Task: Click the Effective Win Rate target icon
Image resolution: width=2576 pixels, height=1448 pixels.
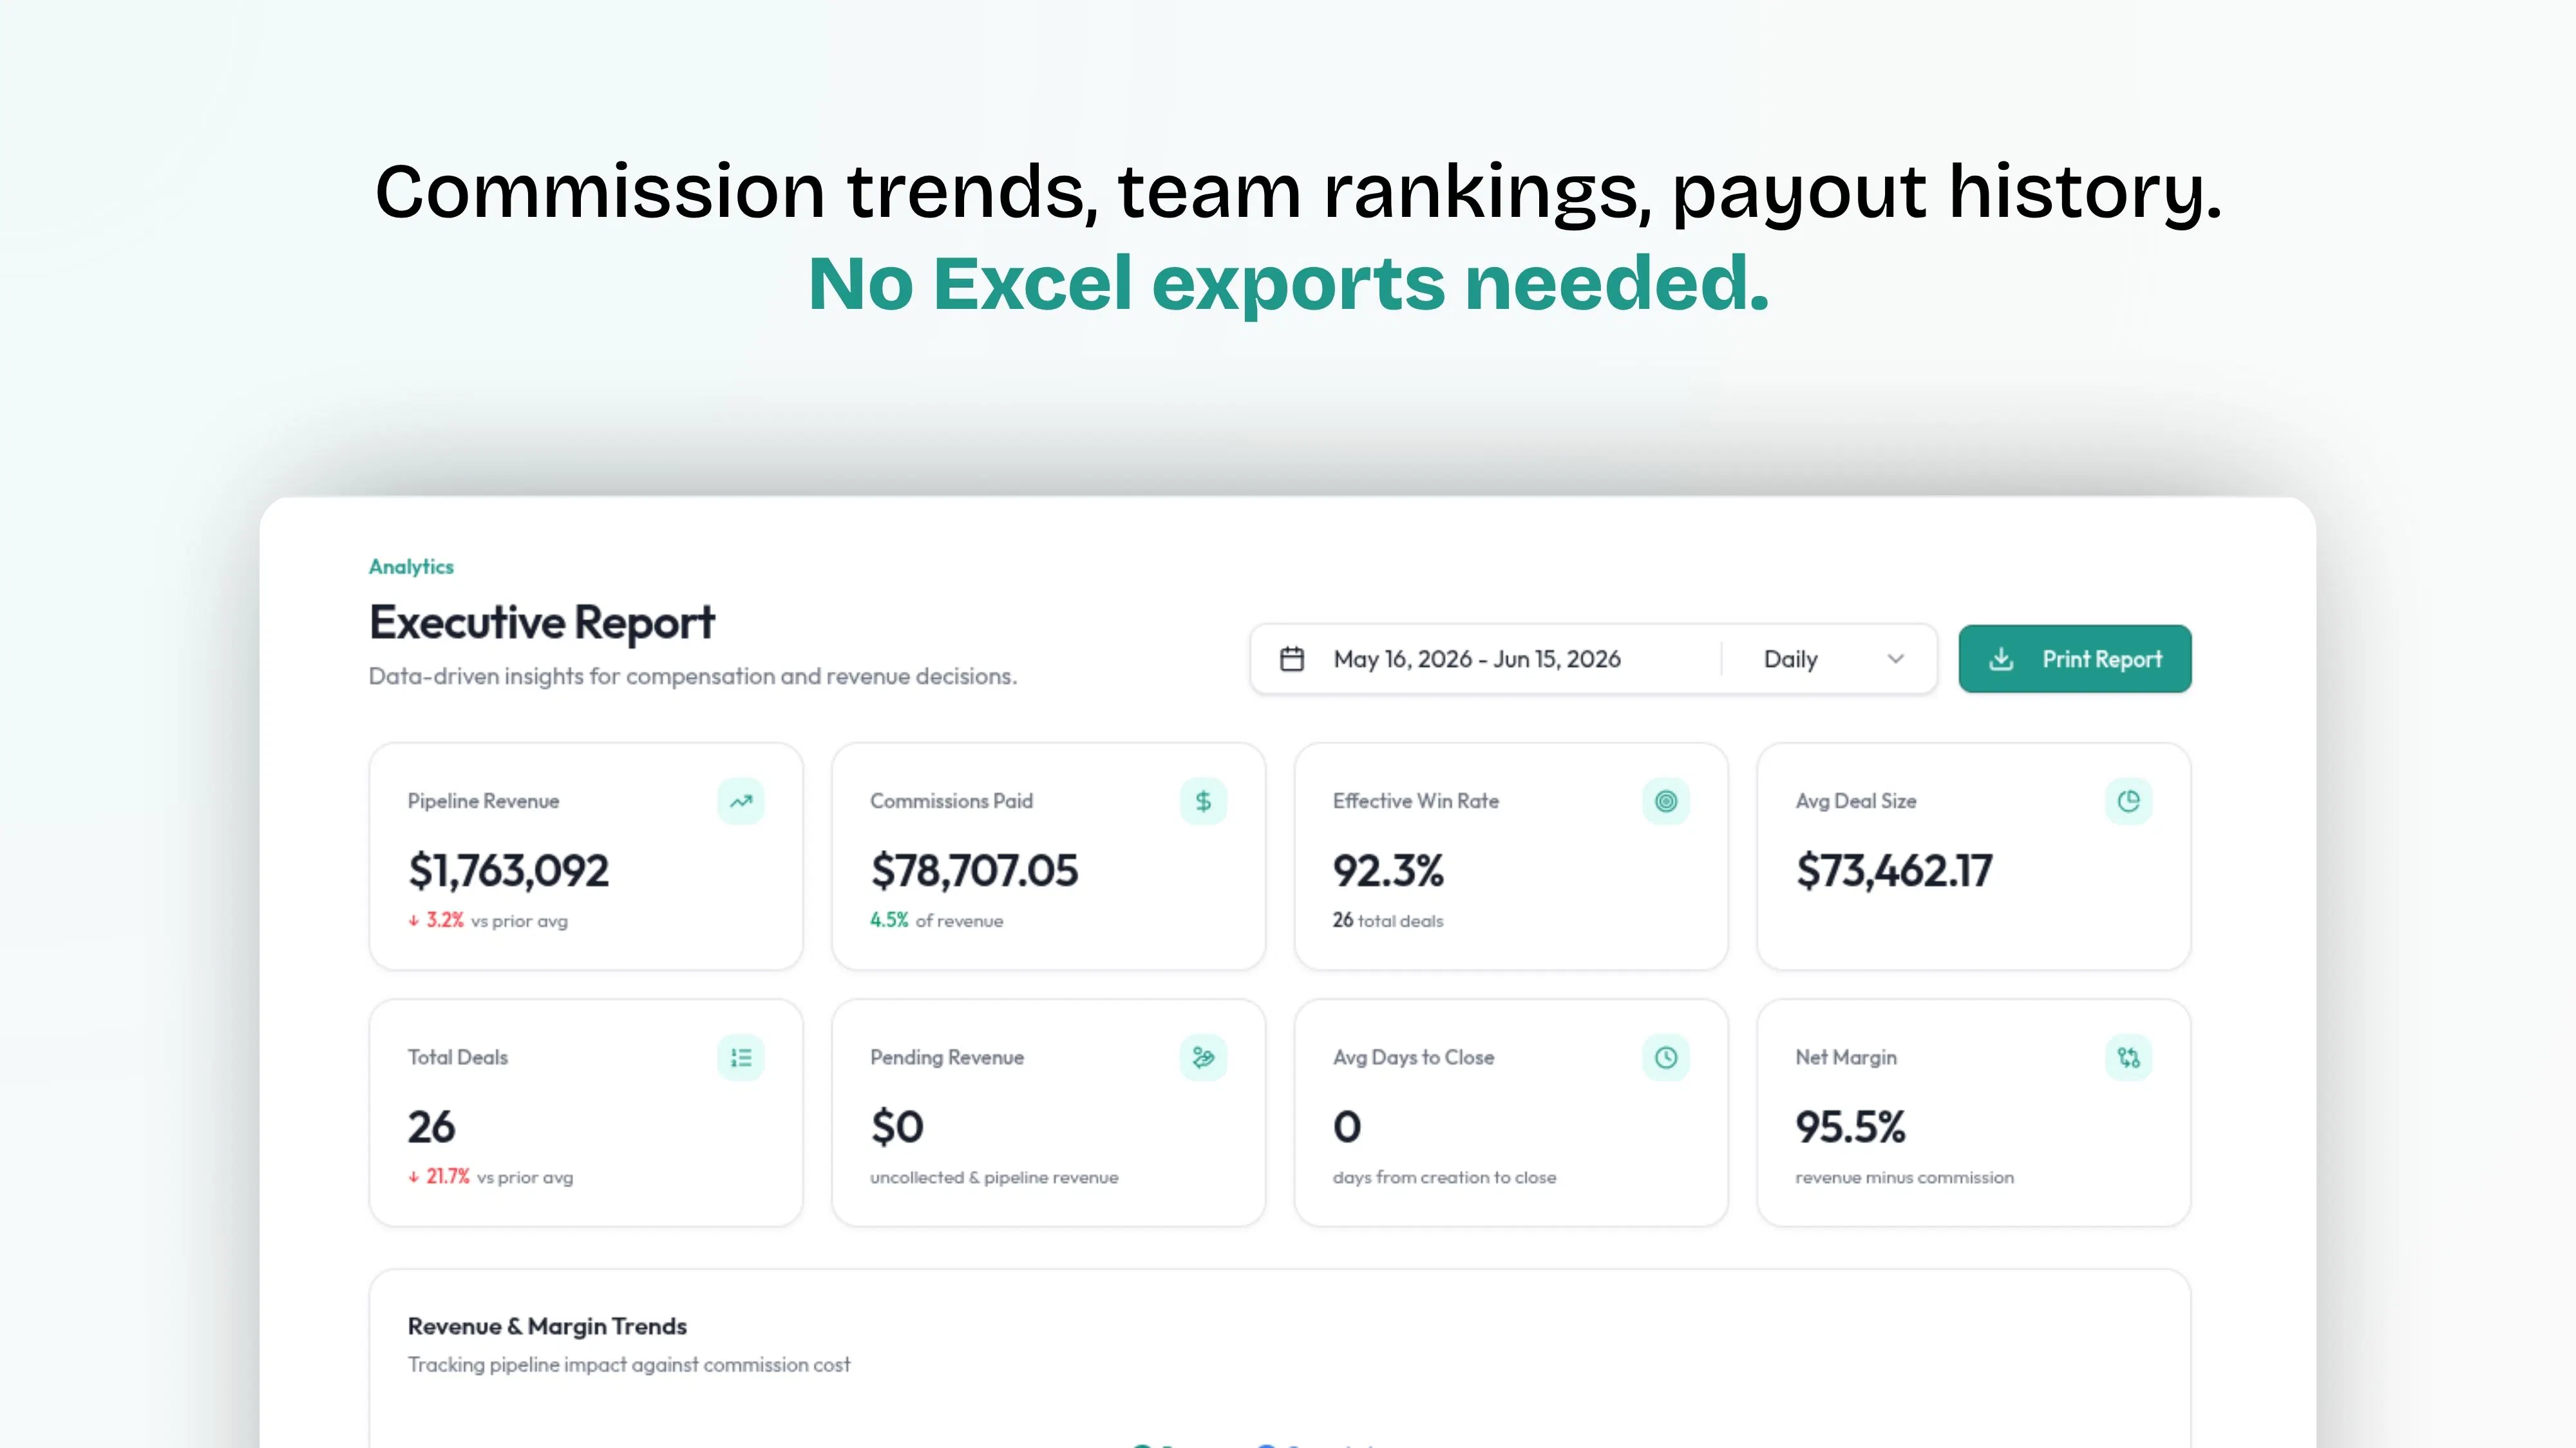Action: coord(1666,801)
